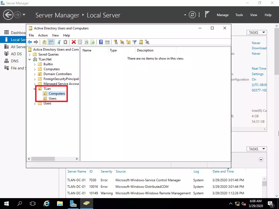Viewport: 279px width, 209px height.
Task: Select the Computers OU under TLan
Action: click(57, 94)
